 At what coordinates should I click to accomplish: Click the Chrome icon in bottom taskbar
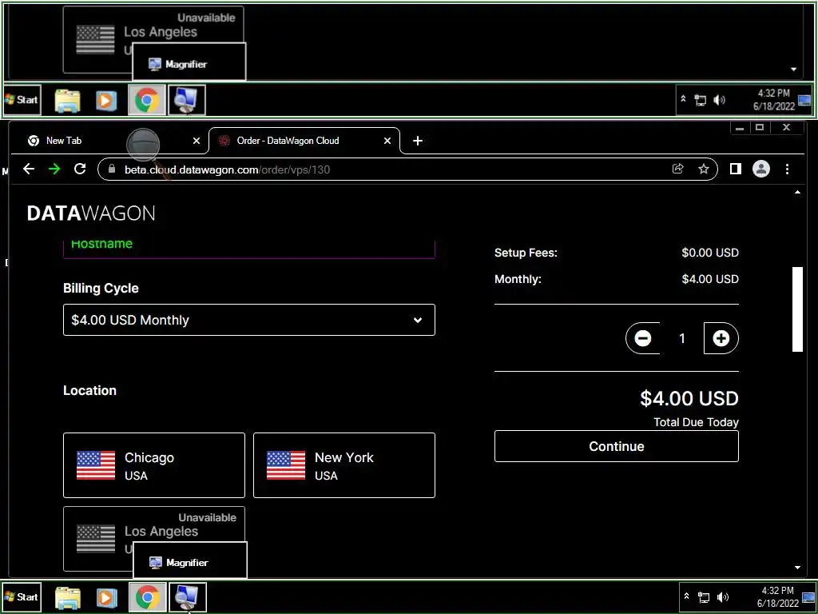[148, 597]
